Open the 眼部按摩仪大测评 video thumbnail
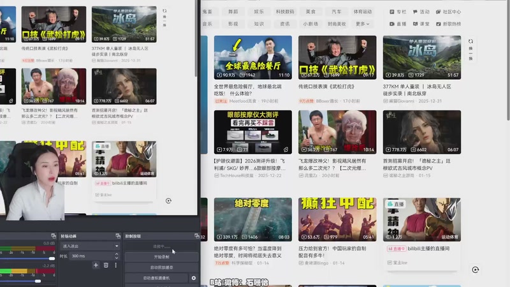Screen dimensions: 510x287 pyautogui.click(x=252, y=132)
